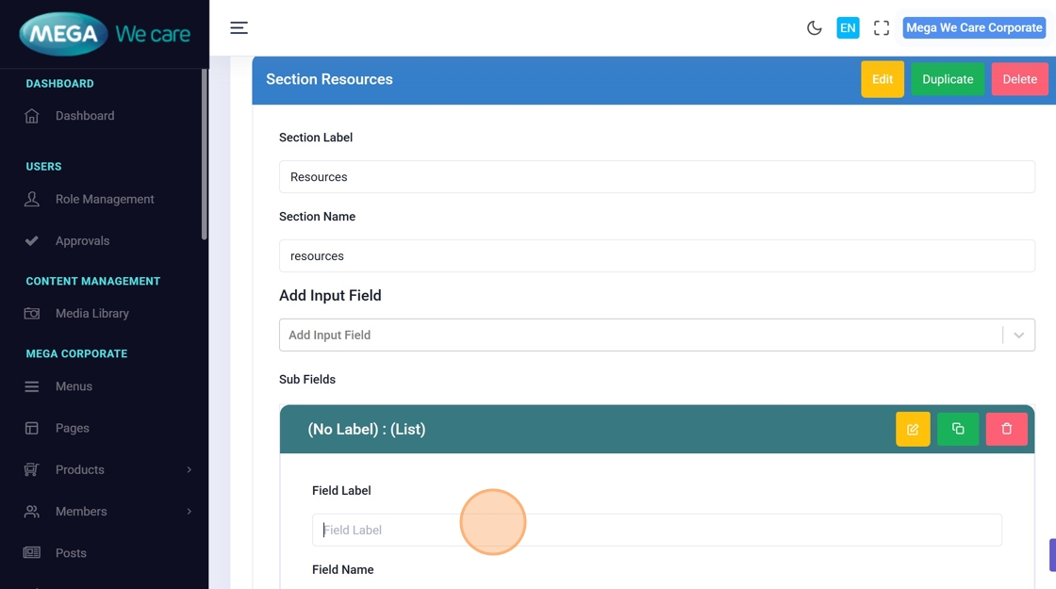Click the Mega We Care Corporate button
The height and width of the screenshot is (589, 1056).
tap(974, 28)
